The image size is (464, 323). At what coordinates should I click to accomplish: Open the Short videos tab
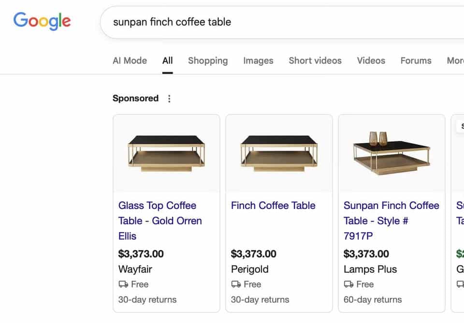tap(315, 60)
